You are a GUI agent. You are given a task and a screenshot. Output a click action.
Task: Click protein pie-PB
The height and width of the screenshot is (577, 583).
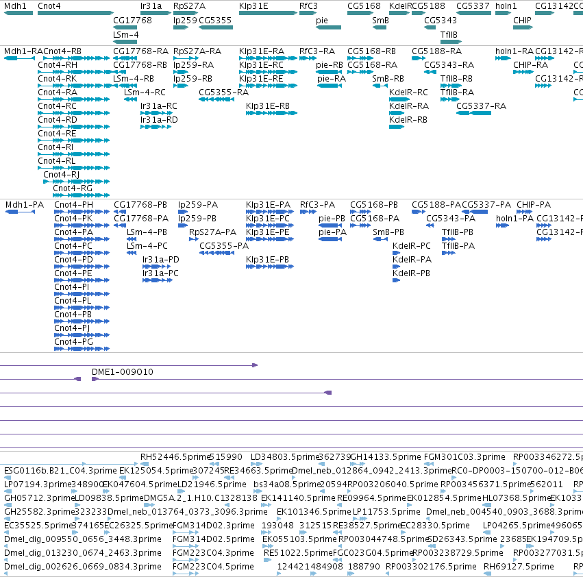pyautogui.click(x=332, y=219)
